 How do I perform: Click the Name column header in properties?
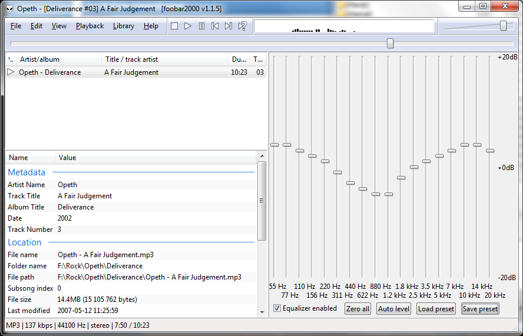(x=31, y=158)
